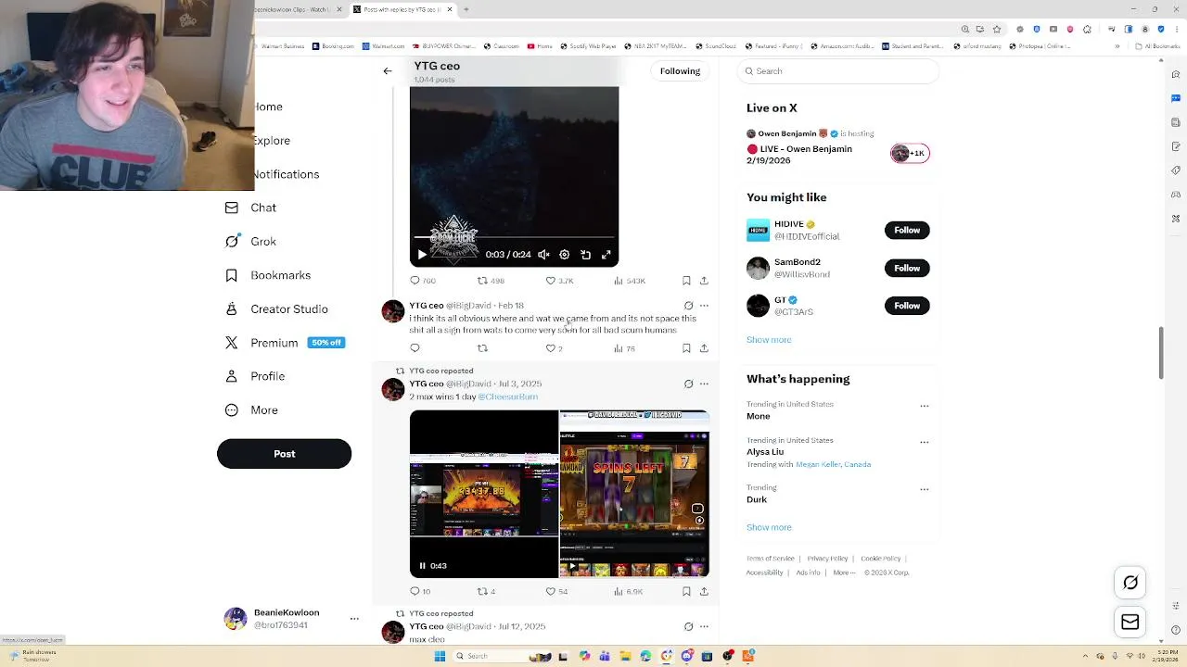Open more options on the Jul 3, 2025 post

tap(704, 384)
